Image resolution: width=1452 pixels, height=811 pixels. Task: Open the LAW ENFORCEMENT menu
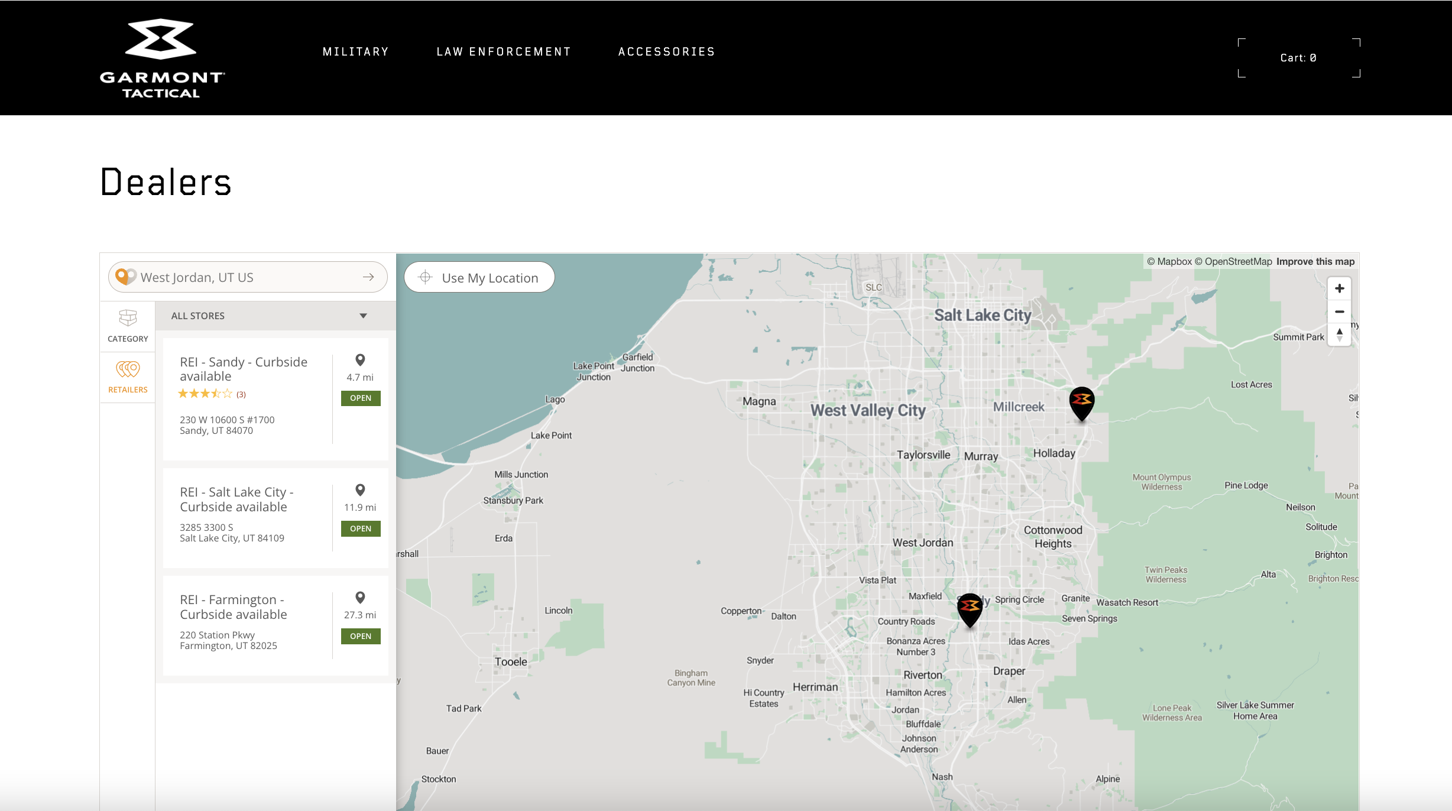pyautogui.click(x=503, y=51)
